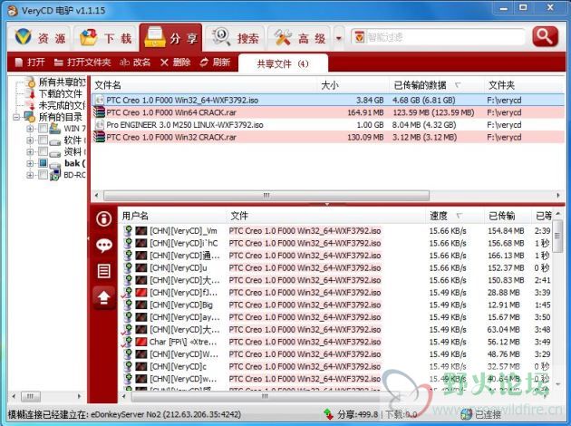Check the 资料 drive checkbox

coord(43,151)
